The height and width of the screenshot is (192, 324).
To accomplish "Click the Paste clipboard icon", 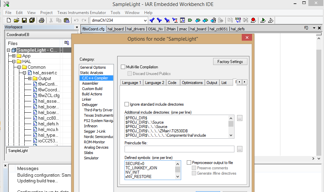I will [x=66, y=20].
